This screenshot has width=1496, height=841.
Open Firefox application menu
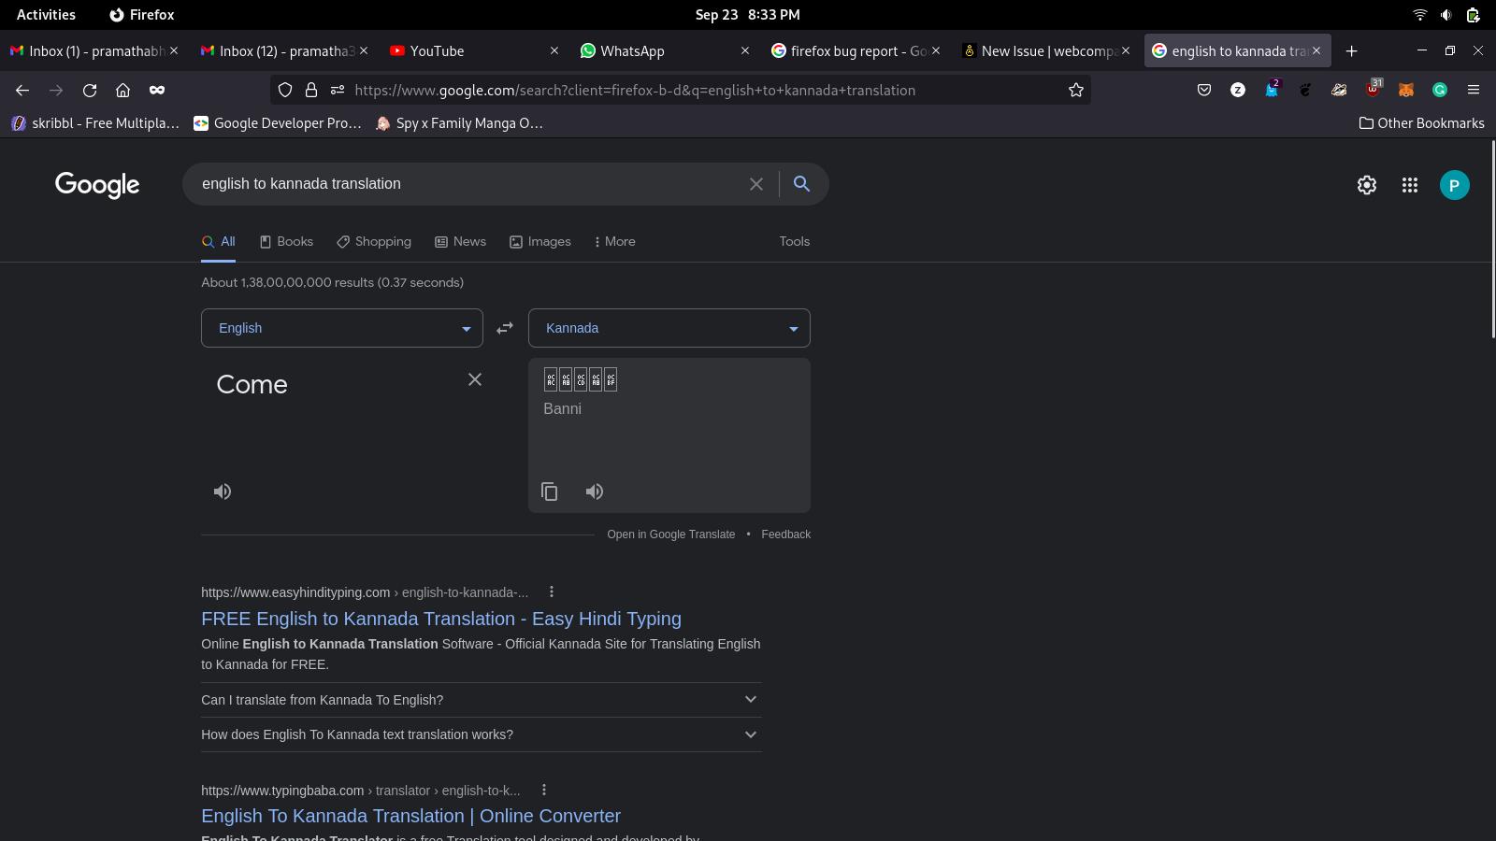coord(1474,90)
